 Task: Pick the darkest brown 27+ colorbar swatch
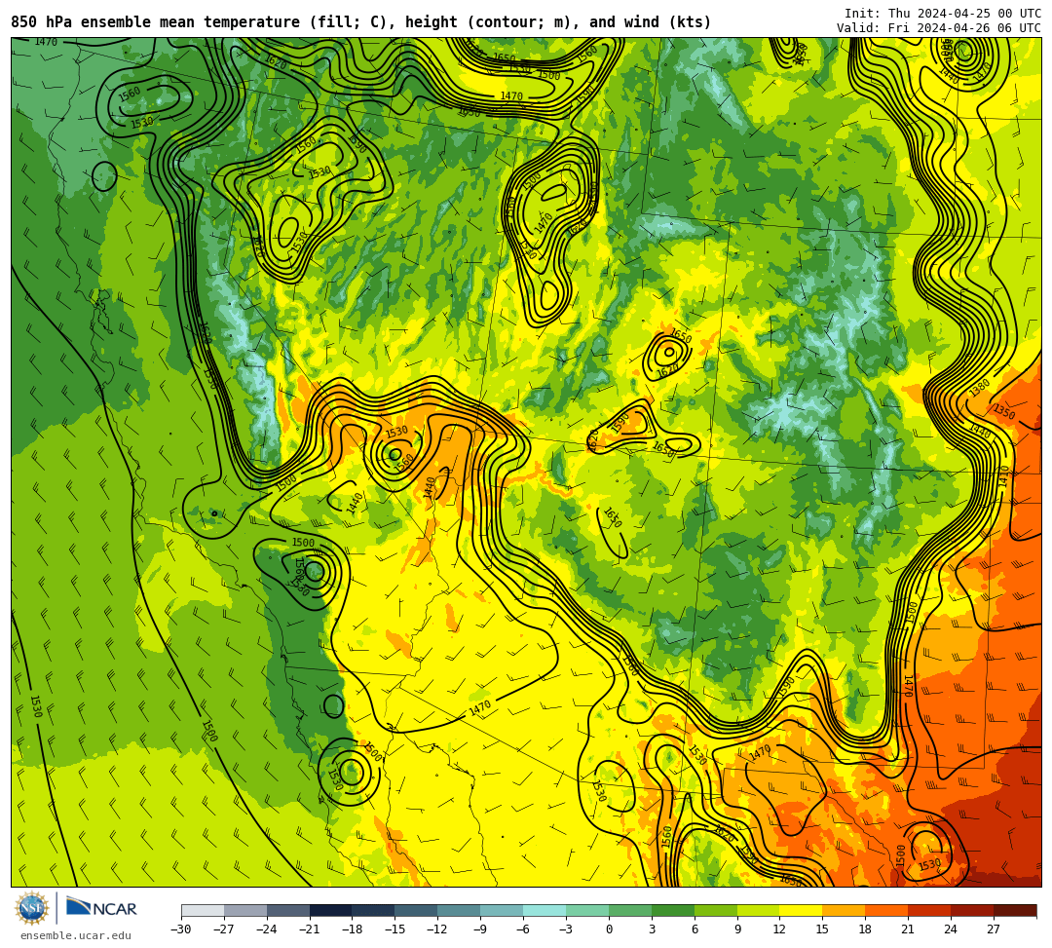1015,910
